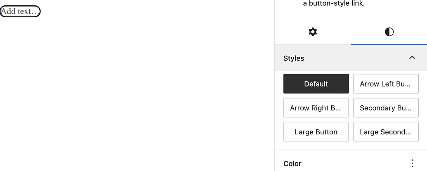The image size is (427, 171).
Task: Select the Default button style
Action: coord(316,84)
